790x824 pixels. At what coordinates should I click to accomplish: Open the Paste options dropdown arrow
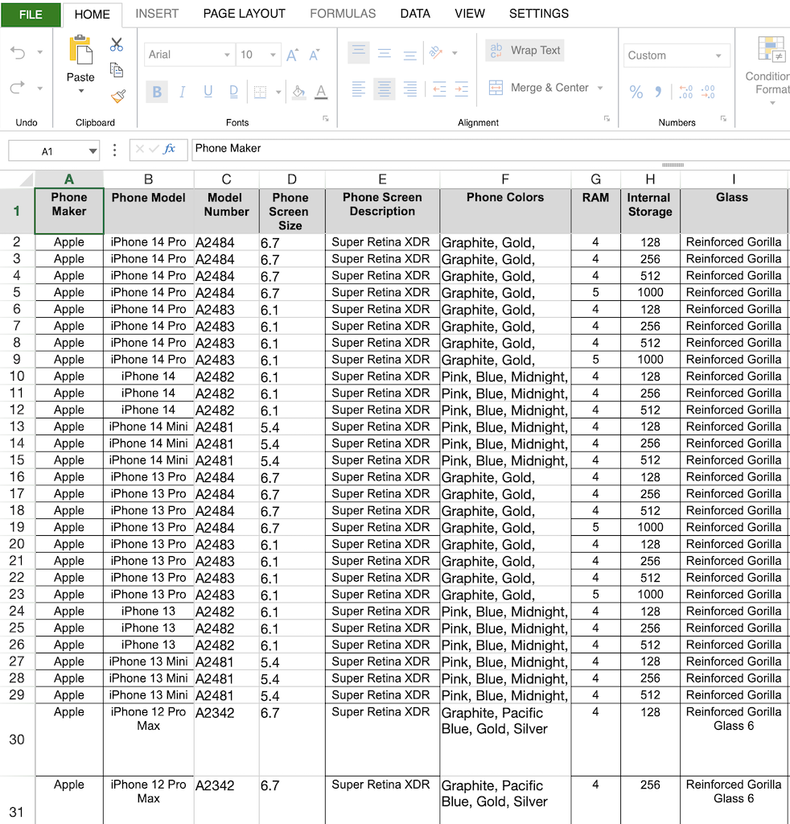[81, 91]
